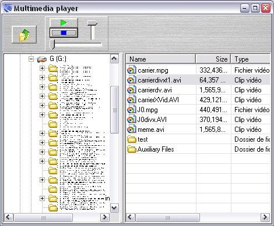
Task: Select the meme.avi file icon
Action: (132, 129)
